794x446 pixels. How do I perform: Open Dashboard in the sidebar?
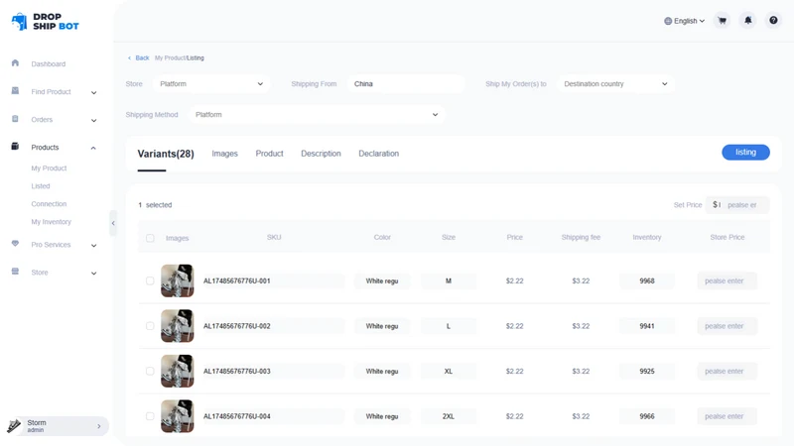48,64
